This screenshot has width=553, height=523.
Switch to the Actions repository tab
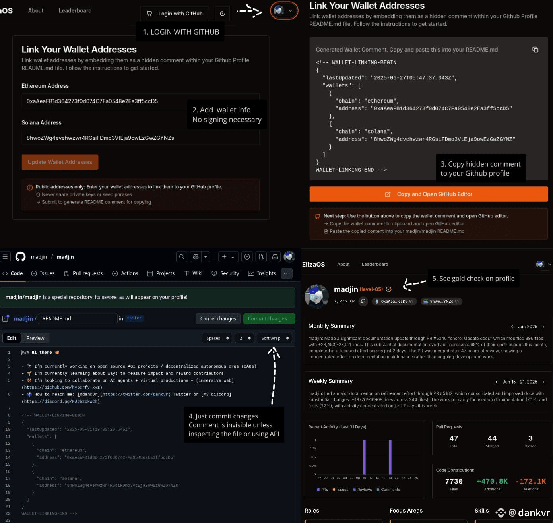coord(125,273)
